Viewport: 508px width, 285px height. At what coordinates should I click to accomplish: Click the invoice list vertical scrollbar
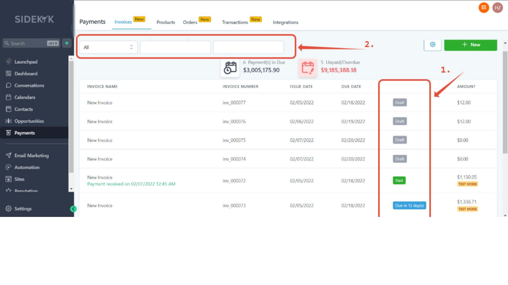point(505,103)
